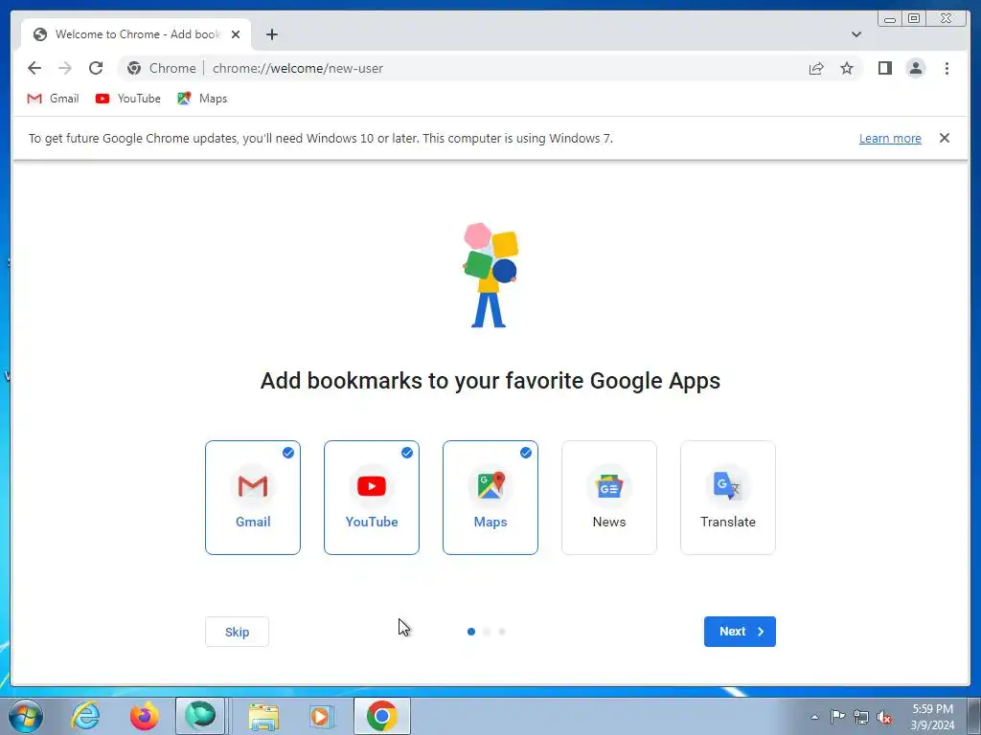The height and width of the screenshot is (735, 981).
Task: Continue with the Next button
Action: [740, 632]
